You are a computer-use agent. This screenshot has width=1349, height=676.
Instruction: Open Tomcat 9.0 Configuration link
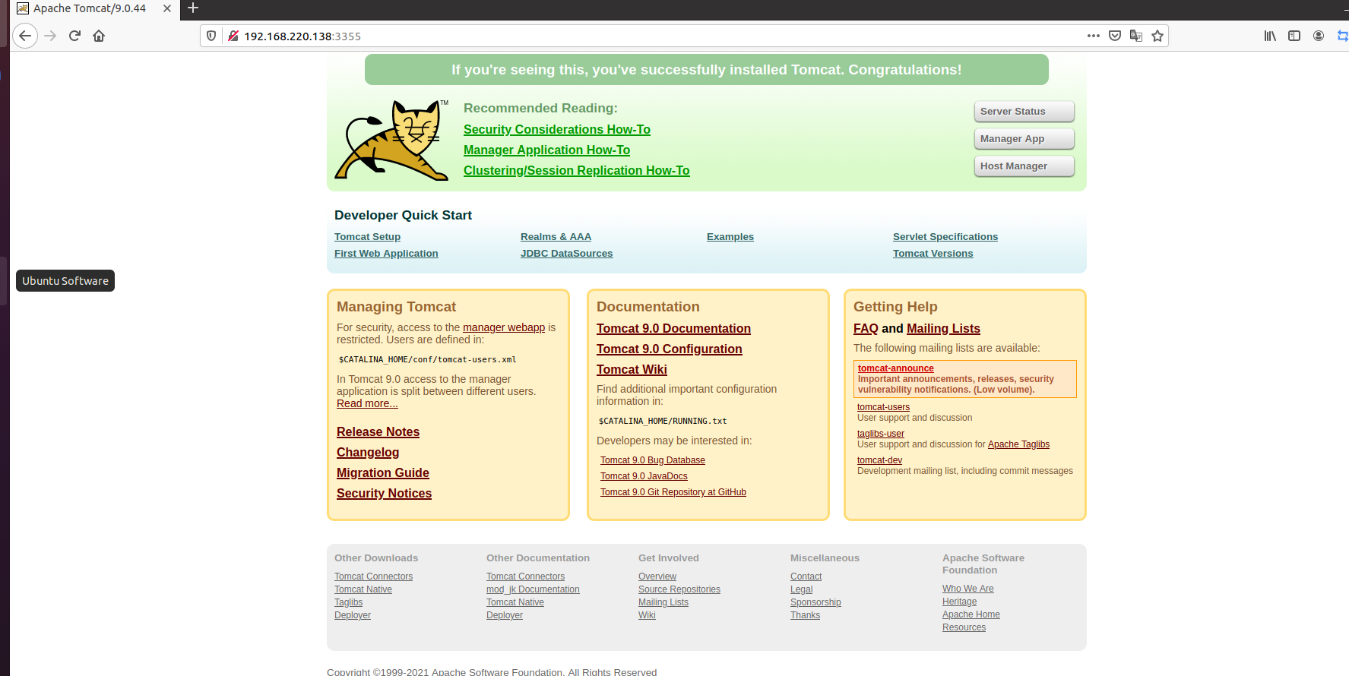point(669,349)
